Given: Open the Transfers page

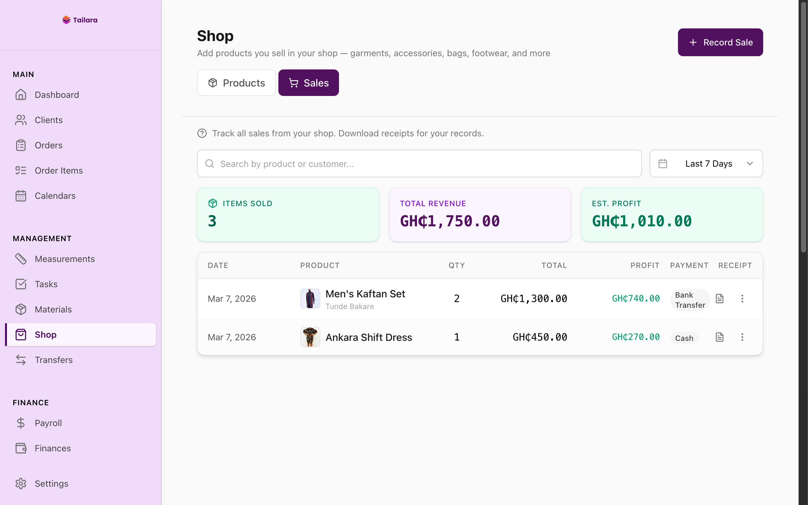Looking at the screenshot, I should click(x=54, y=360).
